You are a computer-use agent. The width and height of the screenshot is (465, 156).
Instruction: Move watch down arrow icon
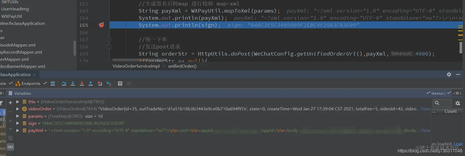(x=10, y=129)
